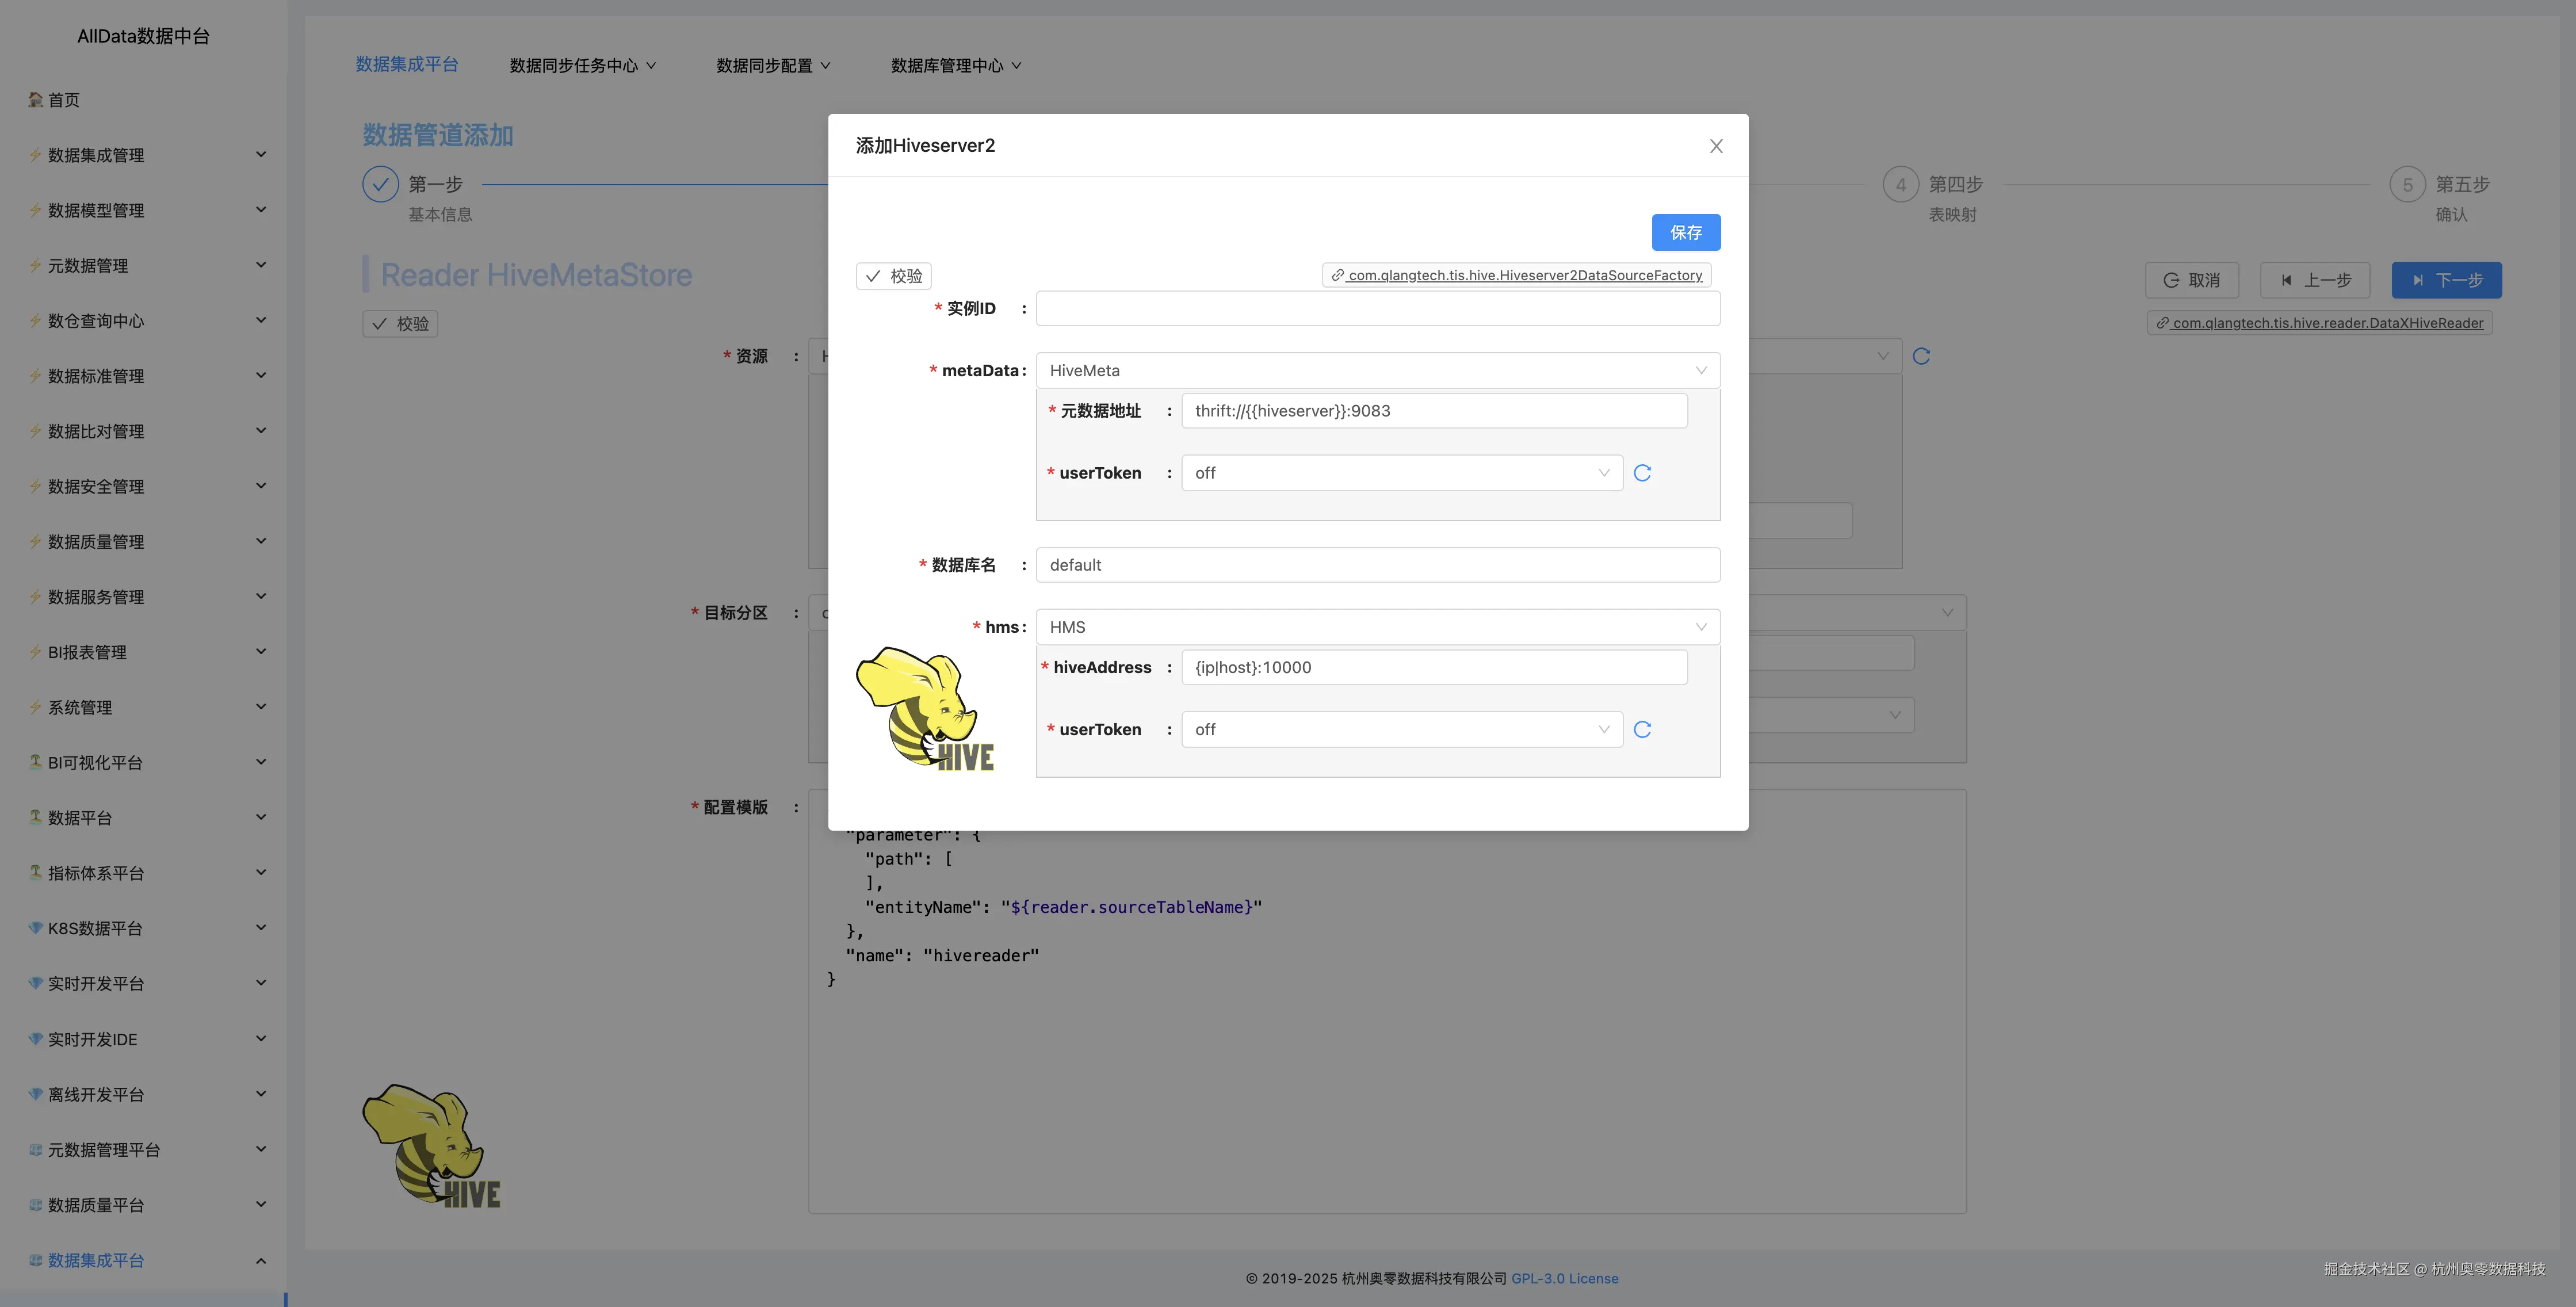Click the first step checkmark circle
The width and height of the screenshot is (2576, 1307).
coord(380,184)
